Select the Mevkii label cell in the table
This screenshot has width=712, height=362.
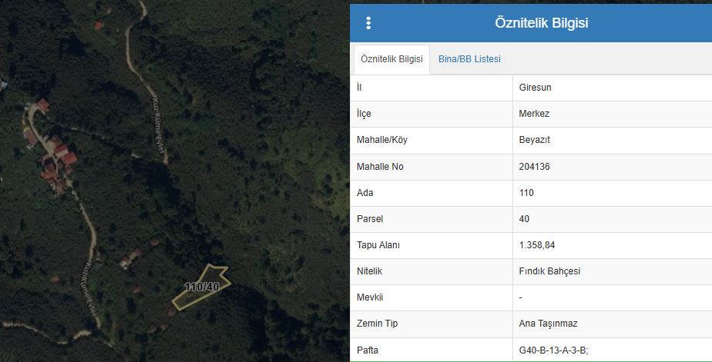370,297
